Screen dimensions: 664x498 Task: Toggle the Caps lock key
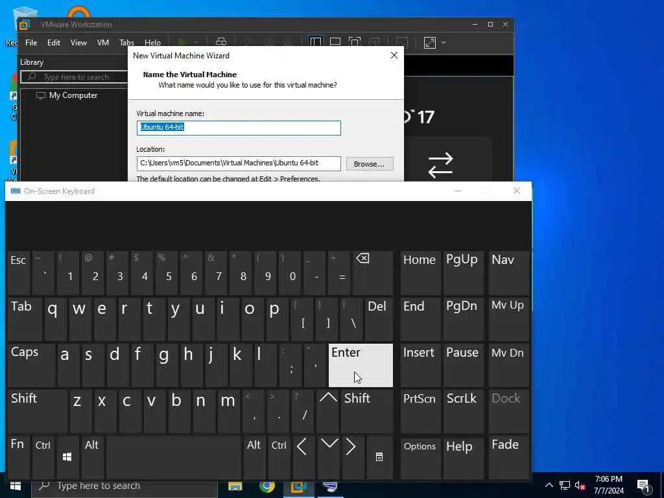pos(31,364)
